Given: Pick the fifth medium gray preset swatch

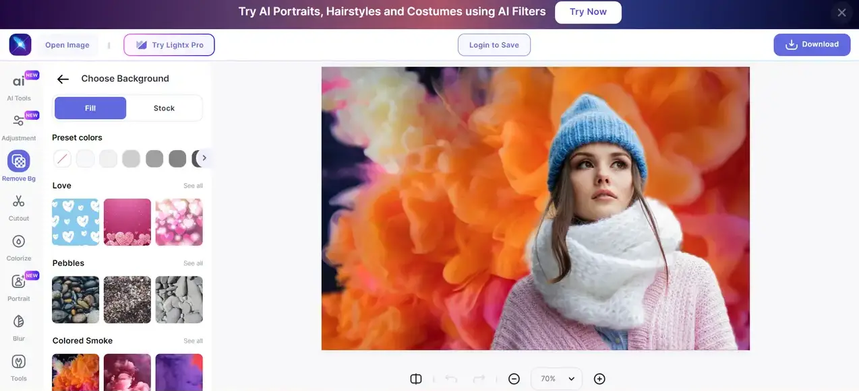Looking at the screenshot, I should (154, 159).
